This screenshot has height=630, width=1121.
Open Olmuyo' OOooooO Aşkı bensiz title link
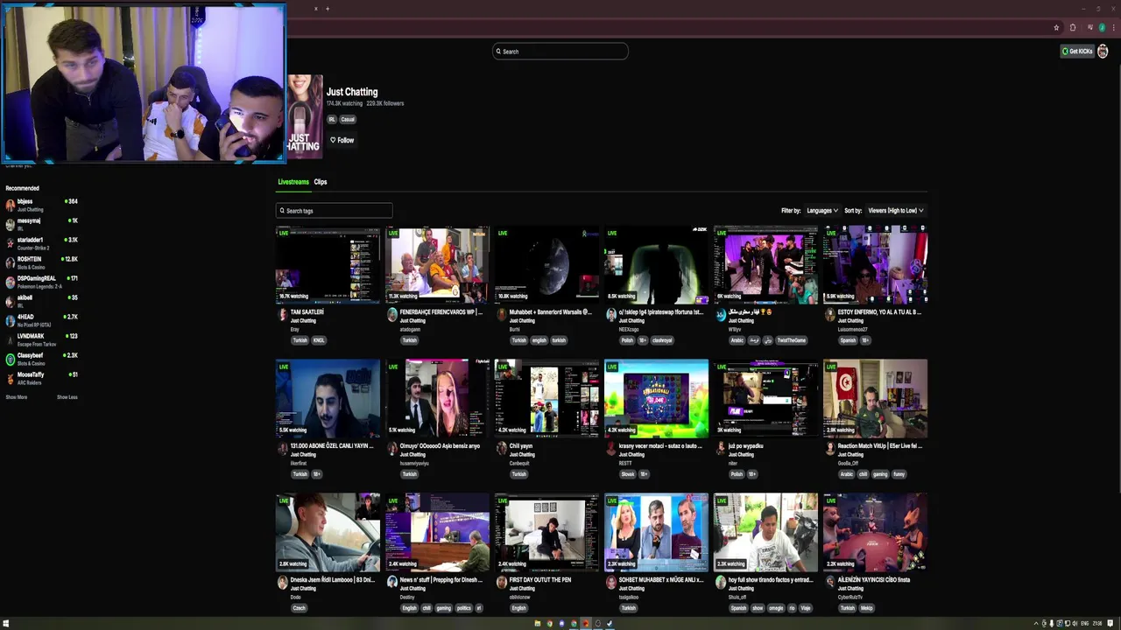tap(441, 446)
